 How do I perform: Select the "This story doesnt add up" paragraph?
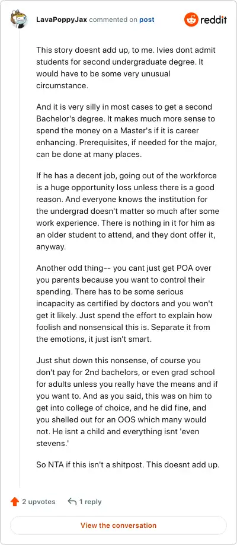pos(126,68)
